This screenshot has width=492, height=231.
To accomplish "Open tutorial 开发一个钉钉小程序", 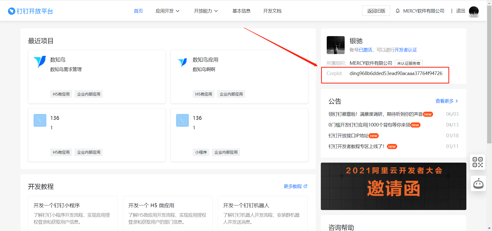I will click(x=57, y=205).
